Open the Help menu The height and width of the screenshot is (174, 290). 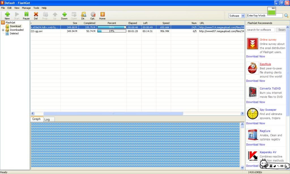(44, 8)
